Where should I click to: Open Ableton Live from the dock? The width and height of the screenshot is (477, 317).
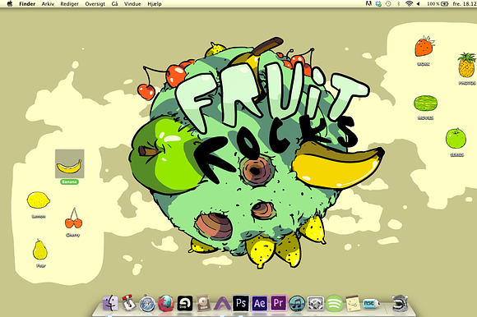coord(185,303)
